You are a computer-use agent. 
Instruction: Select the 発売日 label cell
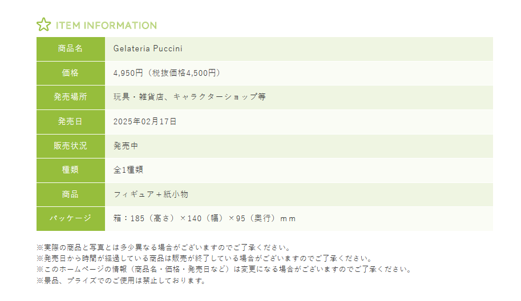click(71, 121)
